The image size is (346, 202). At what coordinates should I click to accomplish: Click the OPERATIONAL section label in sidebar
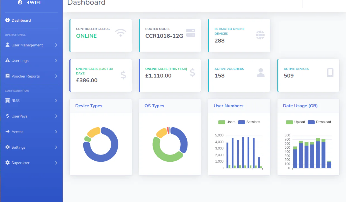tap(15, 35)
